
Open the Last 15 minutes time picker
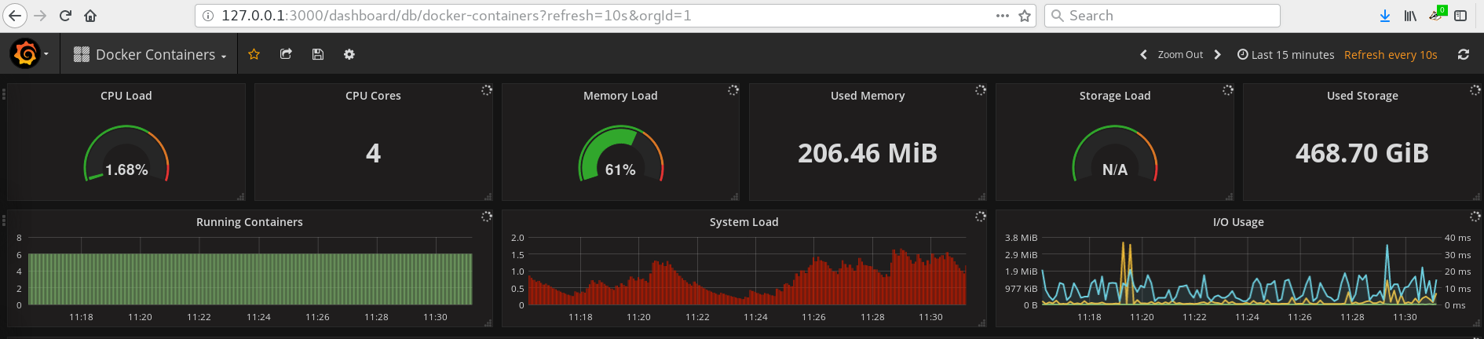click(1285, 54)
